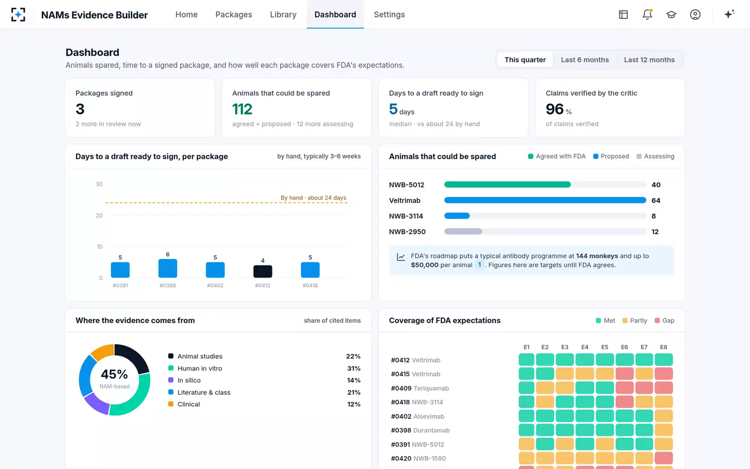Open the learning graduation cap icon

pyautogui.click(x=671, y=15)
